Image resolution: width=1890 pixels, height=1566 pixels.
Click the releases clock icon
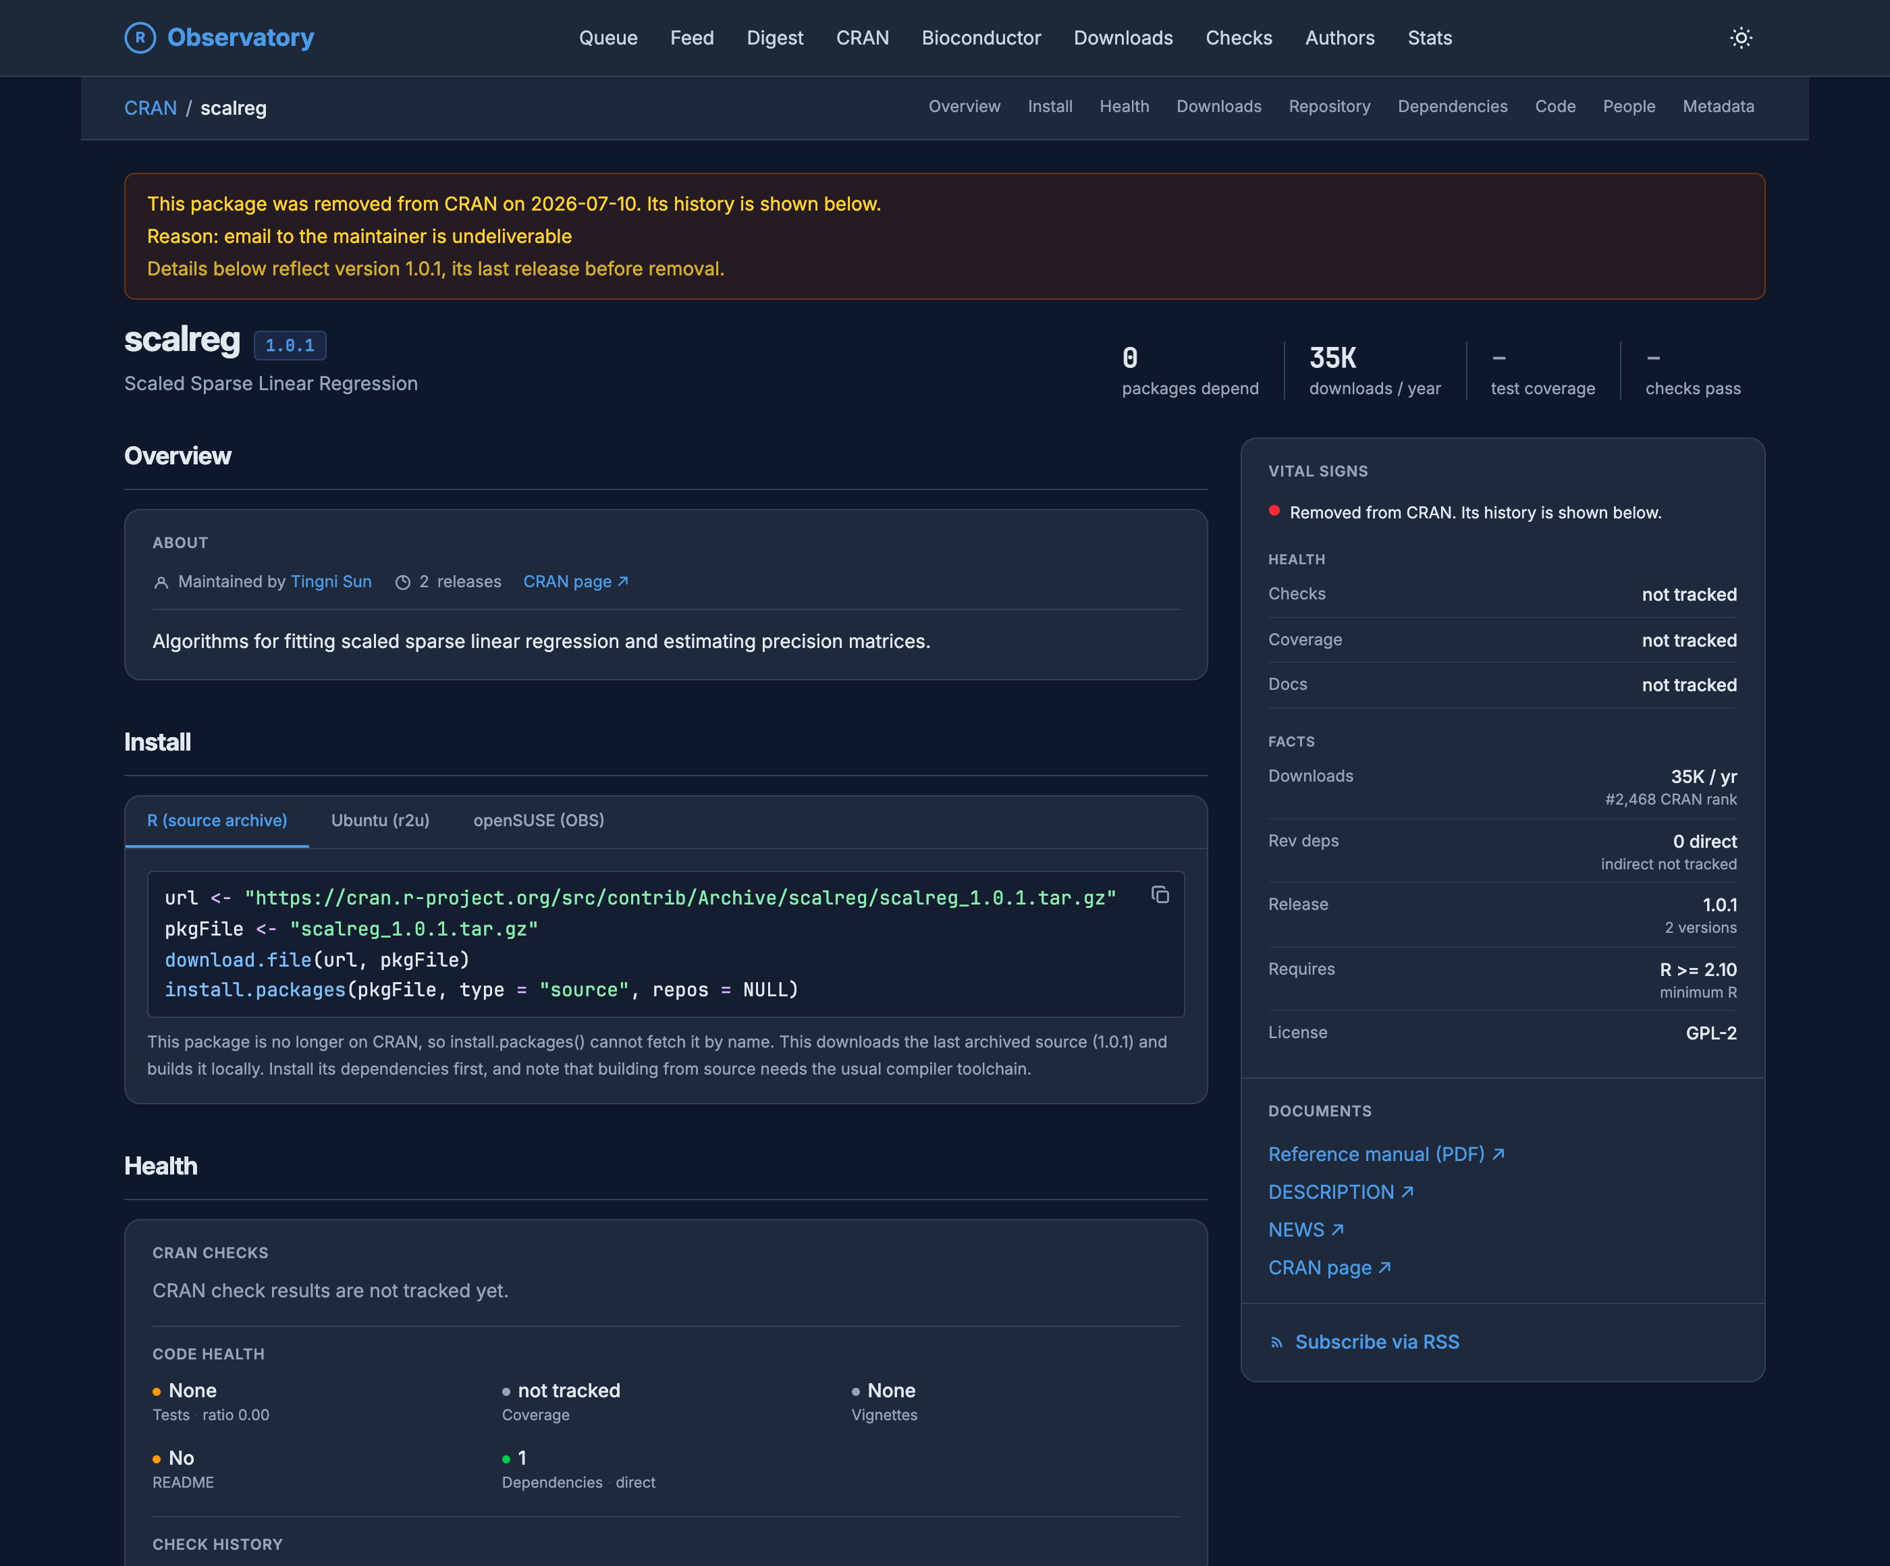(403, 583)
